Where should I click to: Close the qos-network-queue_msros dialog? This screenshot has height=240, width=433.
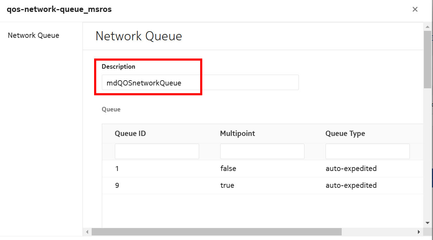click(415, 9)
